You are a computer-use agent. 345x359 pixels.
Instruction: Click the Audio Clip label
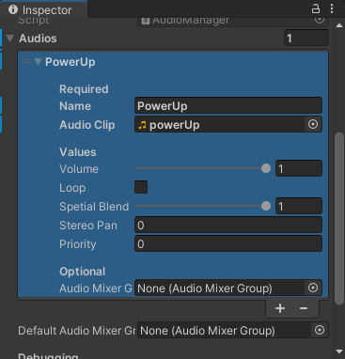pyautogui.click(x=87, y=125)
